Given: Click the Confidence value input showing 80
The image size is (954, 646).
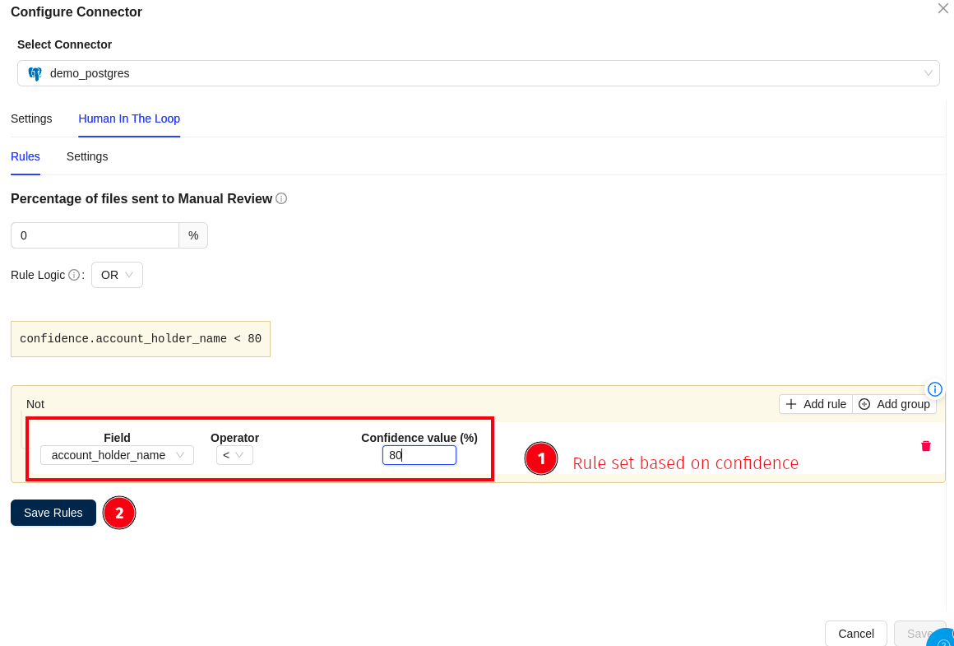Looking at the screenshot, I should coord(419,455).
